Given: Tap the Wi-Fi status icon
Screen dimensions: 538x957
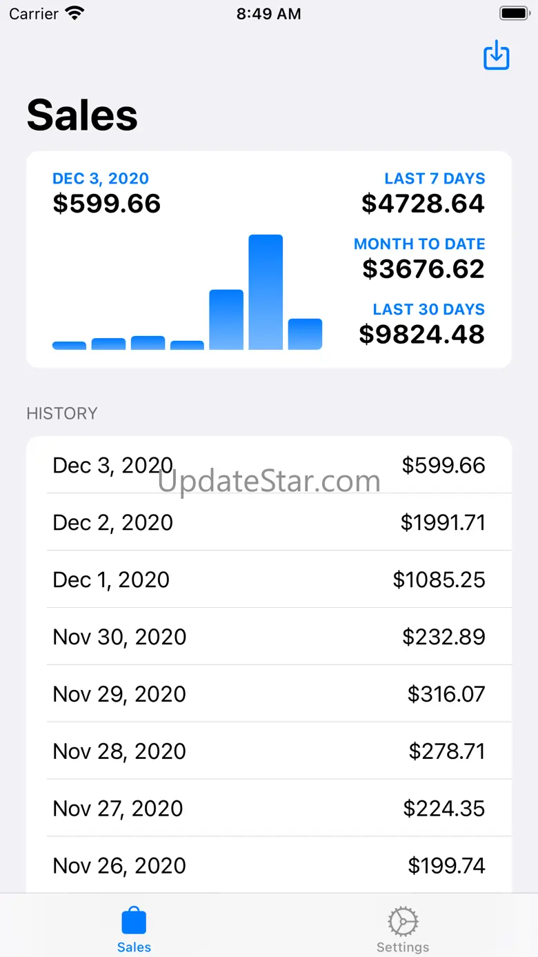Looking at the screenshot, I should [x=74, y=13].
